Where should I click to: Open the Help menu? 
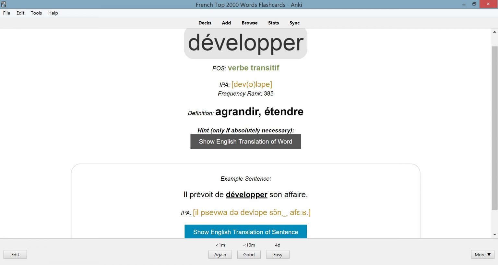click(53, 13)
